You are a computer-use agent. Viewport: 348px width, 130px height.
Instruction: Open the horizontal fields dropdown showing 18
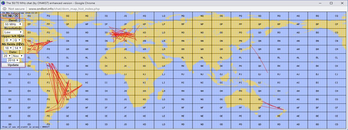click(x=9, y=48)
